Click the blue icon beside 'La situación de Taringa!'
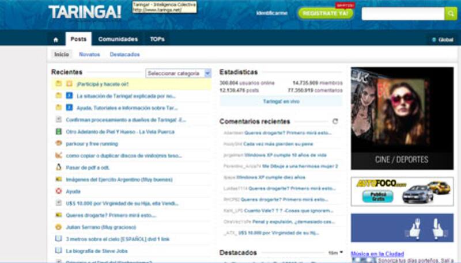The image size is (461, 263). (69, 96)
